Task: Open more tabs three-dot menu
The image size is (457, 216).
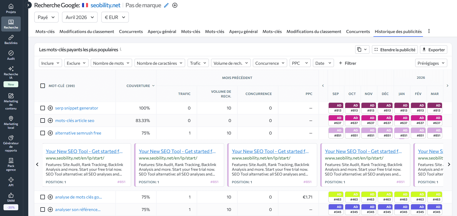Action: [x=429, y=31]
